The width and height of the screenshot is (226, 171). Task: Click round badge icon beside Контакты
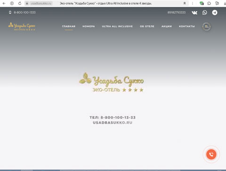(x=206, y=27)
